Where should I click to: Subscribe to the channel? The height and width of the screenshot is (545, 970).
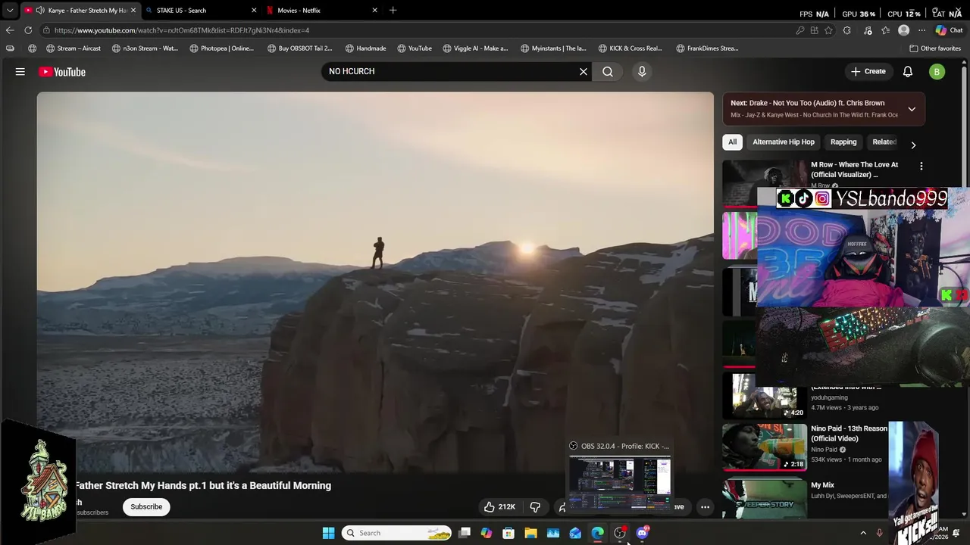coord(146,506)
